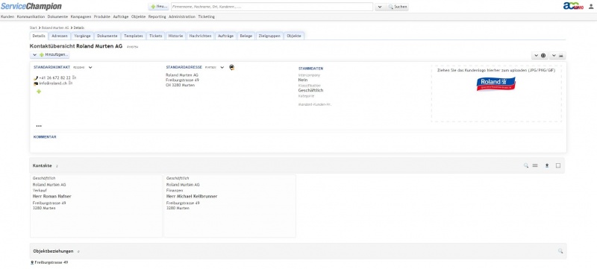Click the green plus under contact details
The width and height of the screenshot is (597, 269).
[x=39, y=92]
